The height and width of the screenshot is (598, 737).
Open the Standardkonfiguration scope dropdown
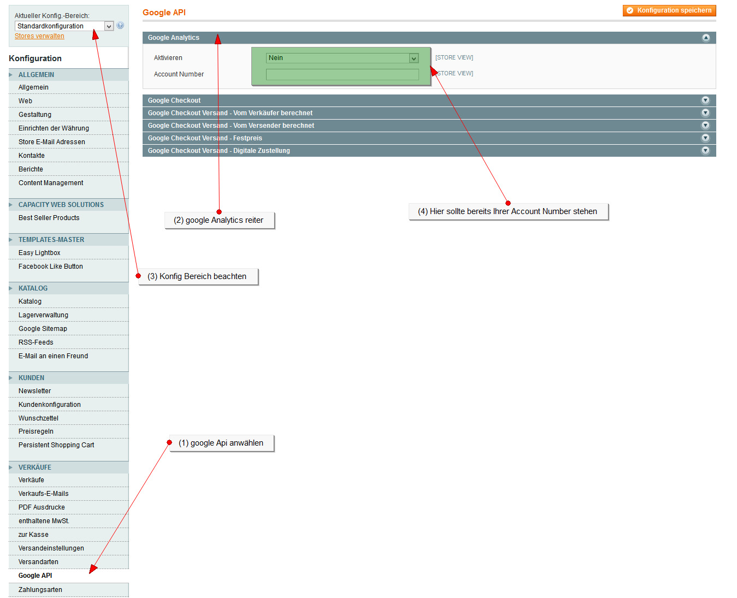64,26
